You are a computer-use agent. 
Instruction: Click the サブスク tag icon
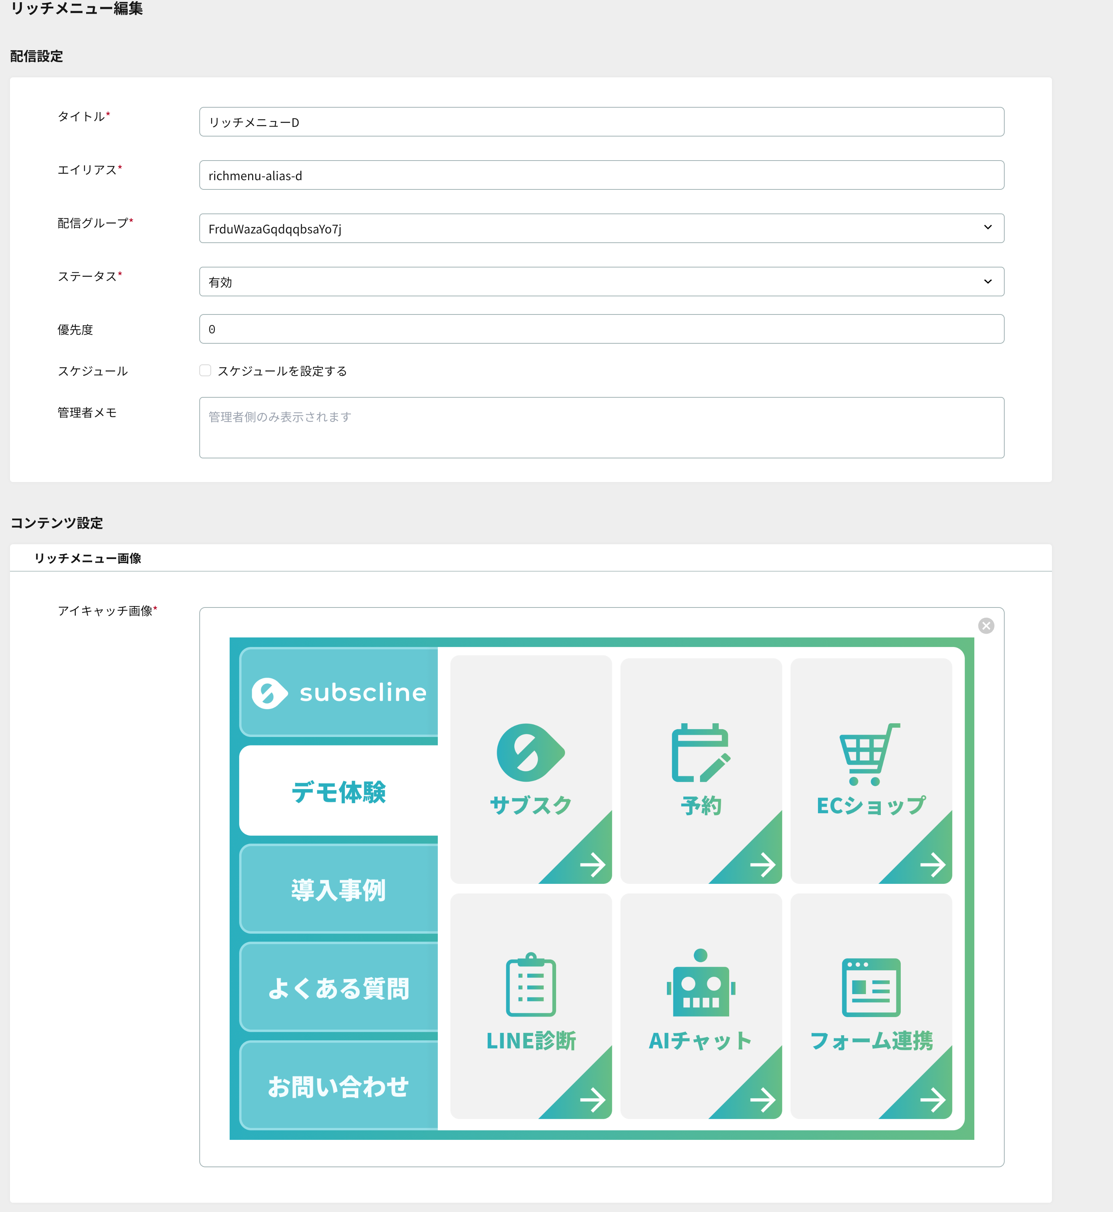pos(531,752)
